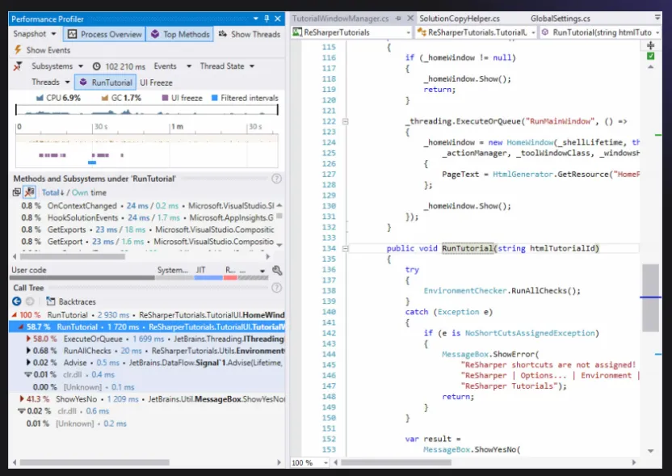This screenshot has height=476, width=672.
Task: Click the CPU 6.9% legend item
Action: [x=58, y=99]
